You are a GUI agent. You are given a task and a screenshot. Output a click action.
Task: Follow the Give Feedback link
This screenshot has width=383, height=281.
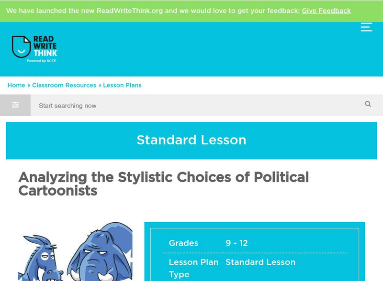click(x=326, y=11)
